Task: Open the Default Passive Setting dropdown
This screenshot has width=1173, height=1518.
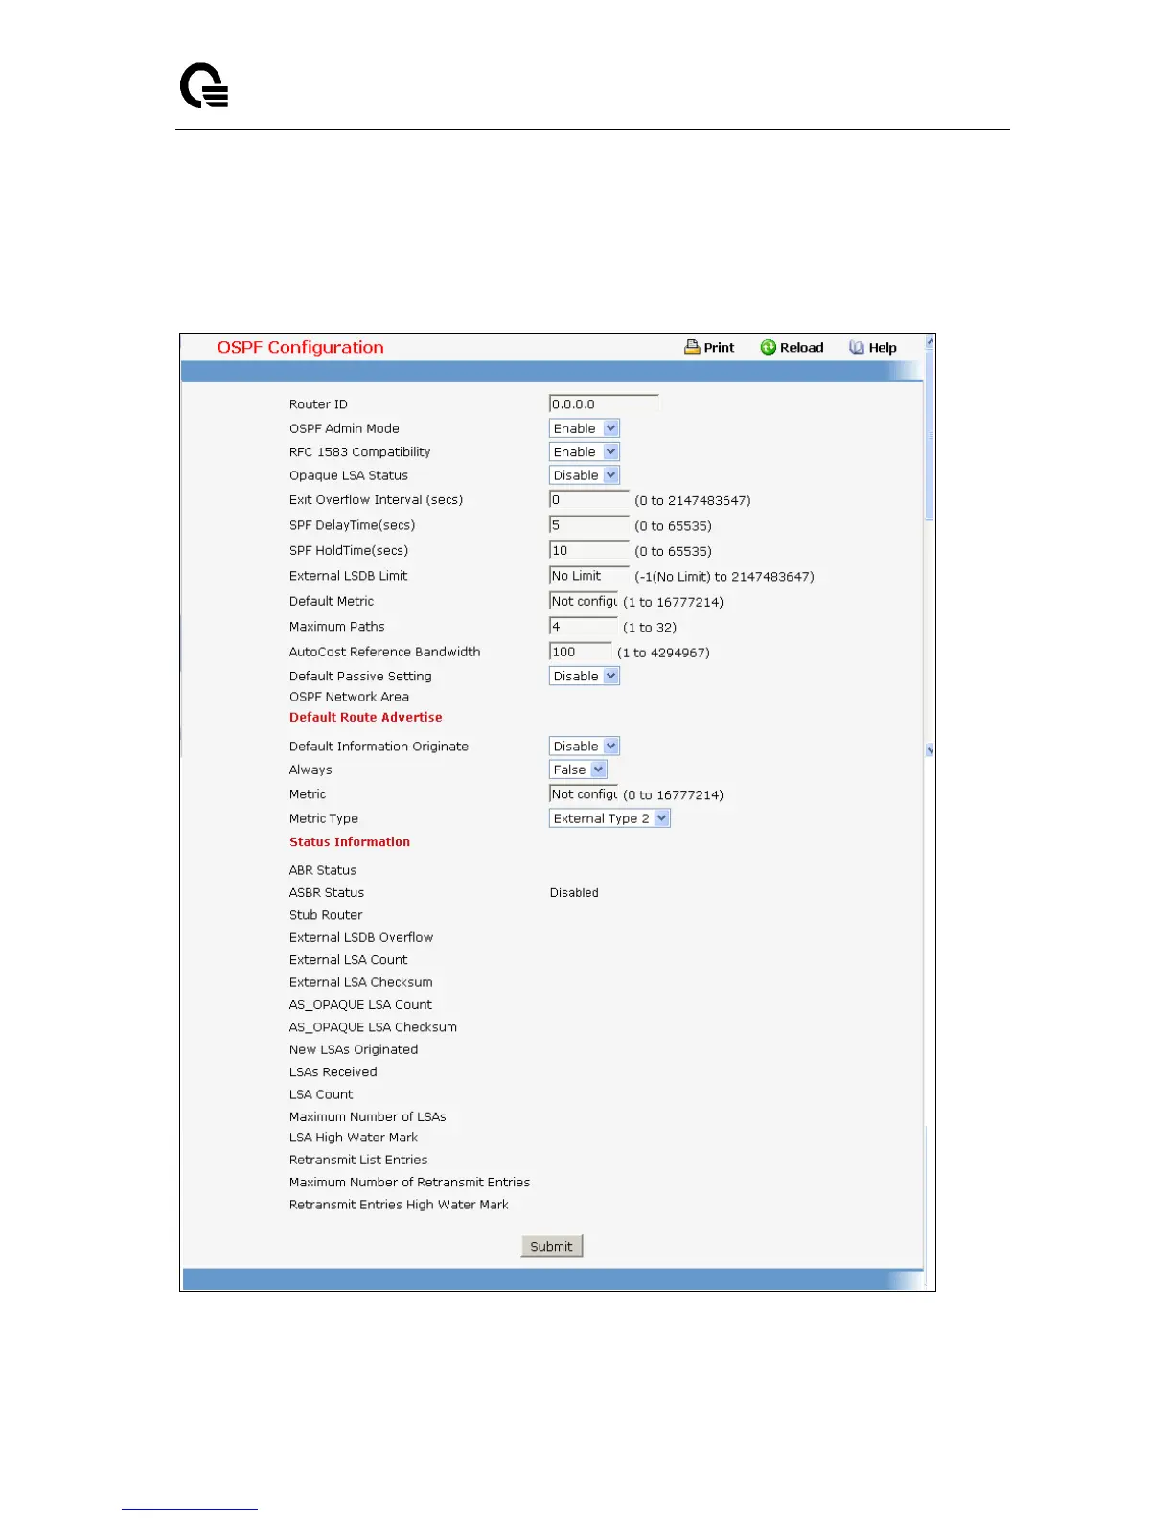Action: tap(585, 676)
